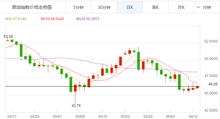Click the 43.76 low price label

76,105
